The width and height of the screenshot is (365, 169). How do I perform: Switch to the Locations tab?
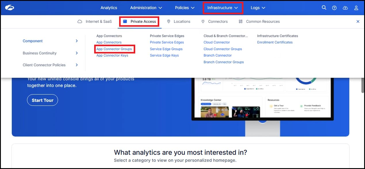(x=179, y=22)
